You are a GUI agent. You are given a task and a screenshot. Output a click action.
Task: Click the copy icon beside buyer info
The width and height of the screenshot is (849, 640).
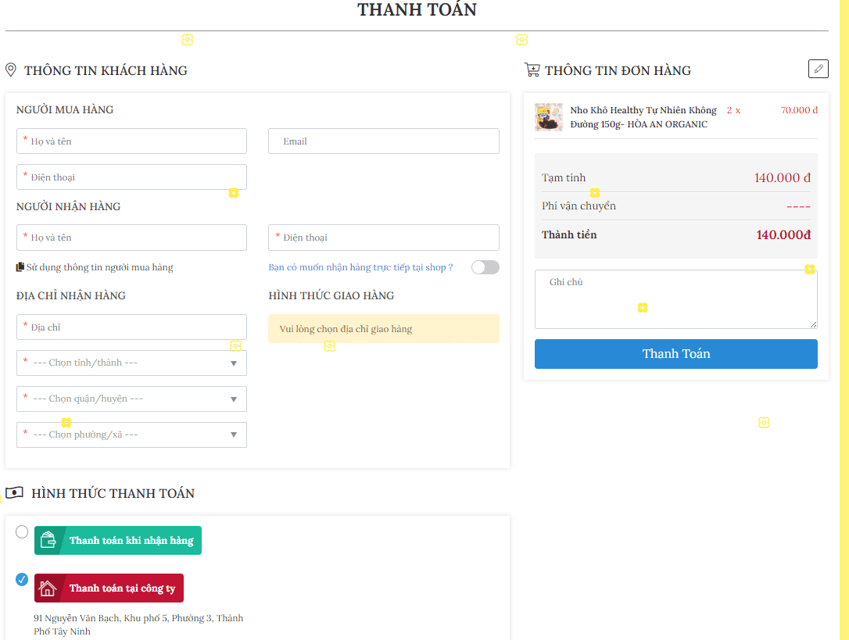[x=20, y=267]
